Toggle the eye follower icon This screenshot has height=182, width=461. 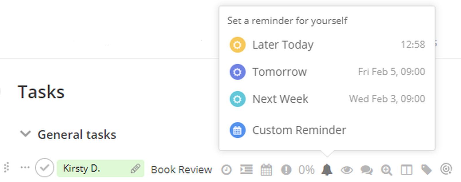[x=347, y=170]
